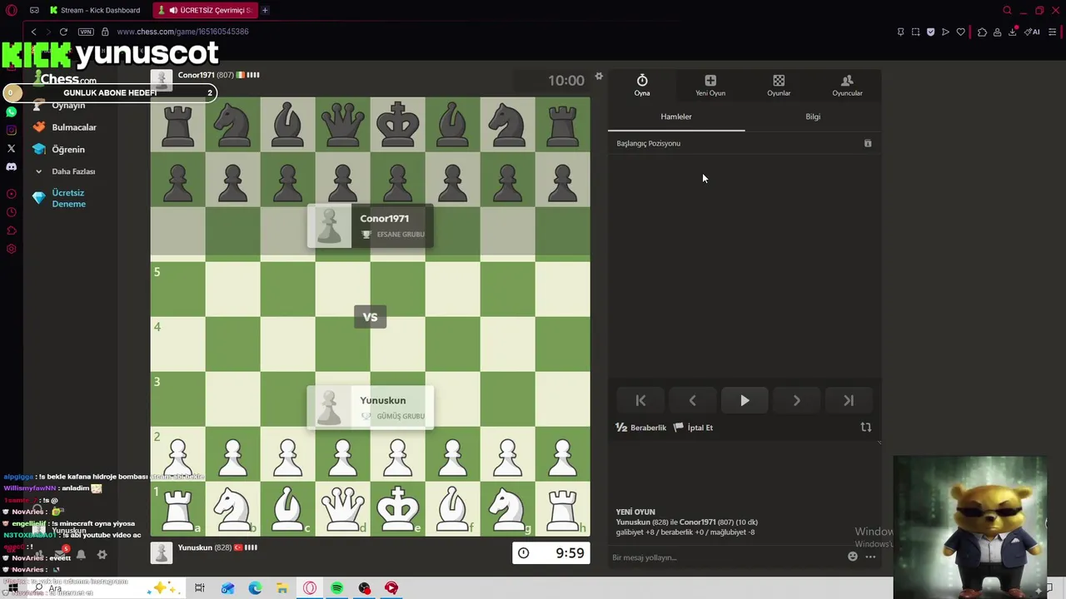This screenshot has height=599, width=1066.
Task: Jump to first move with the start arrow
Action: (640, 400)
